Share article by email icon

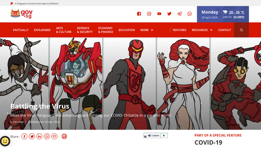pyautogui.click(x=54, y=137)
